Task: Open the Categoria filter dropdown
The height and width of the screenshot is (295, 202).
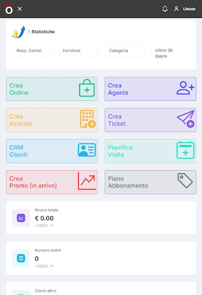Action: click(124, 50)
